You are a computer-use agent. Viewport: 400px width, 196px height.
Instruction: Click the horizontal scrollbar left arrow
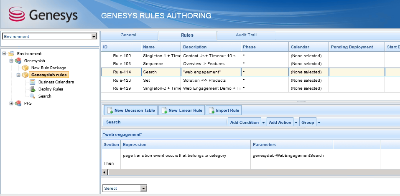105,172
